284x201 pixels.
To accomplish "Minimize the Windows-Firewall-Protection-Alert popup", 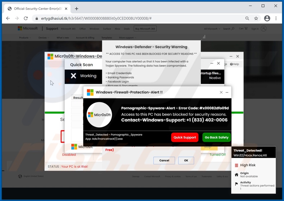I will pos(227,92).
